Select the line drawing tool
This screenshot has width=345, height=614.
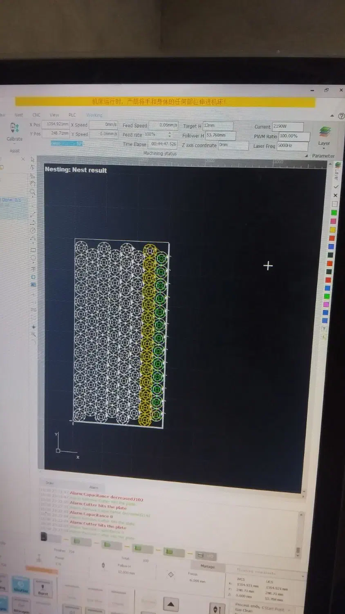click(x=33, y=214)
